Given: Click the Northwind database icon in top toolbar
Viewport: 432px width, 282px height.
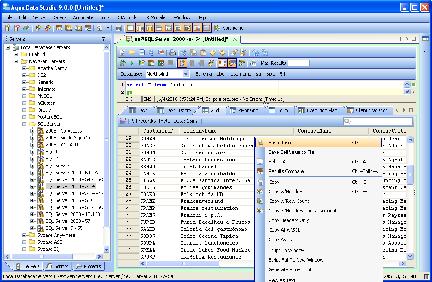Looking at the screenshot, I should (x=217, y=28).
